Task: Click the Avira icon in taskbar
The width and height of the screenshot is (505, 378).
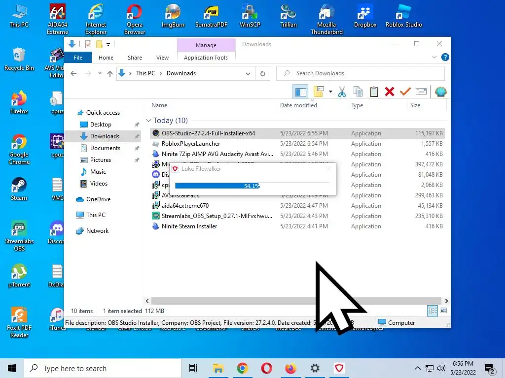Action: click(x=339, y=368)
